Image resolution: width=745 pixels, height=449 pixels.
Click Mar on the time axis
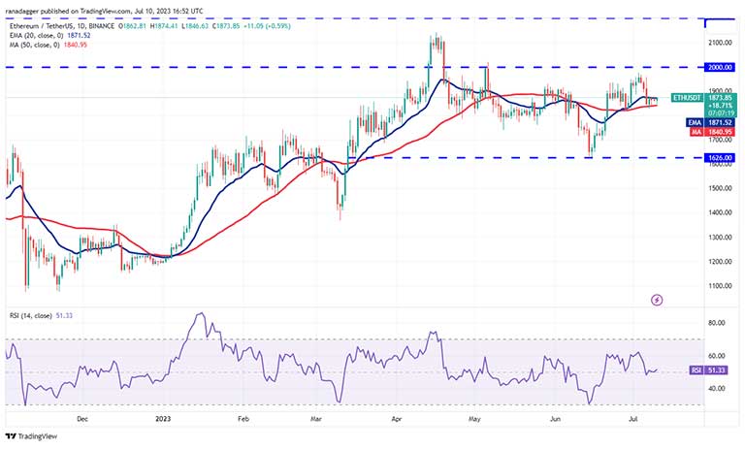[316, 419]
